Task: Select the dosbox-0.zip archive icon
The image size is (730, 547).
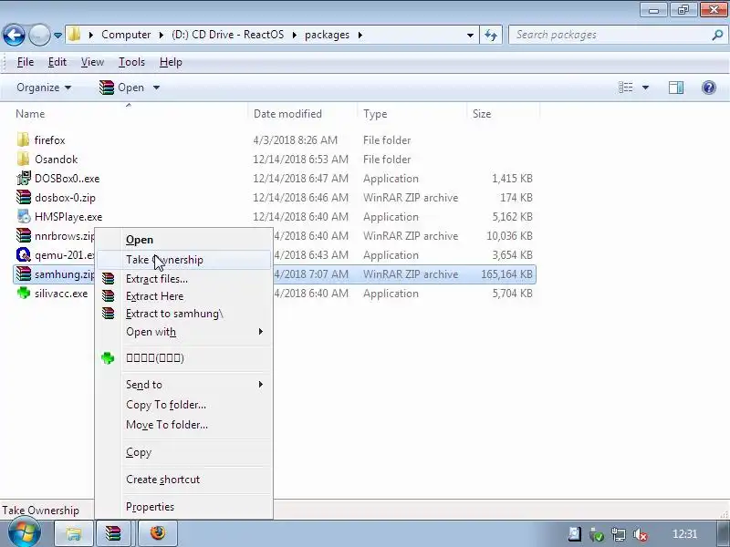Action: [24, 197]
